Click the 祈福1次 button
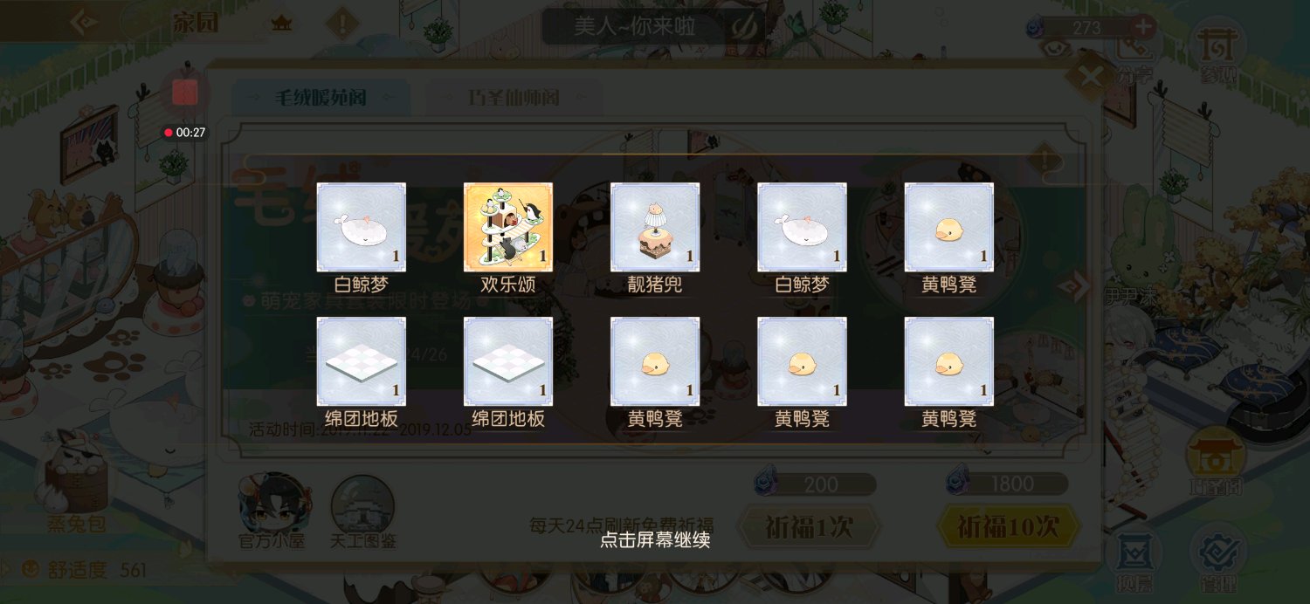This screenshot has height=604, width=1310. coord(809,527)
